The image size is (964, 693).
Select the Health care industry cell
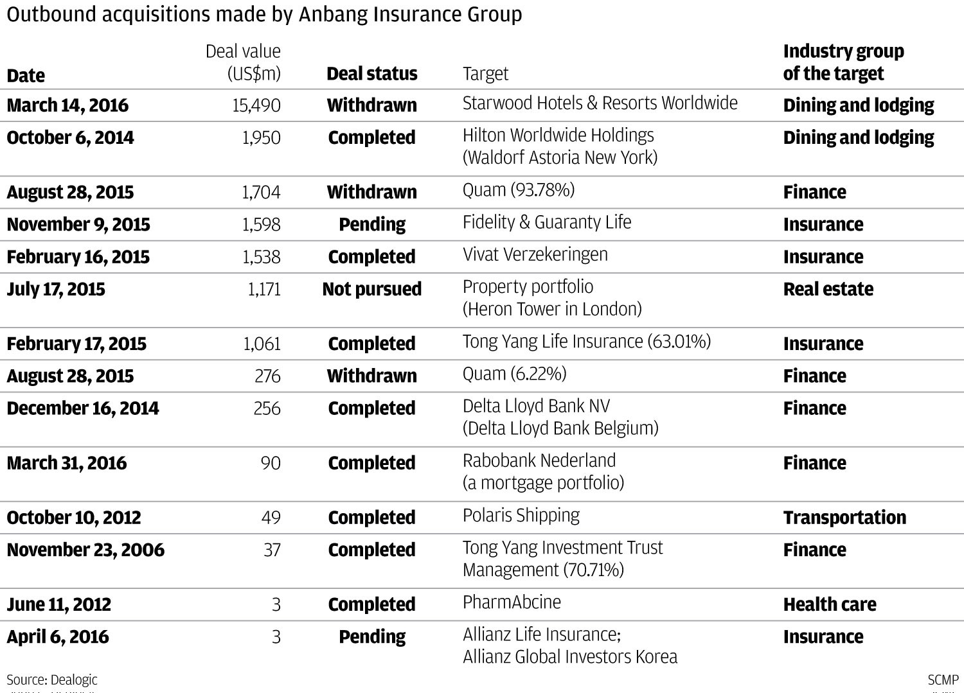pos(829,604)
